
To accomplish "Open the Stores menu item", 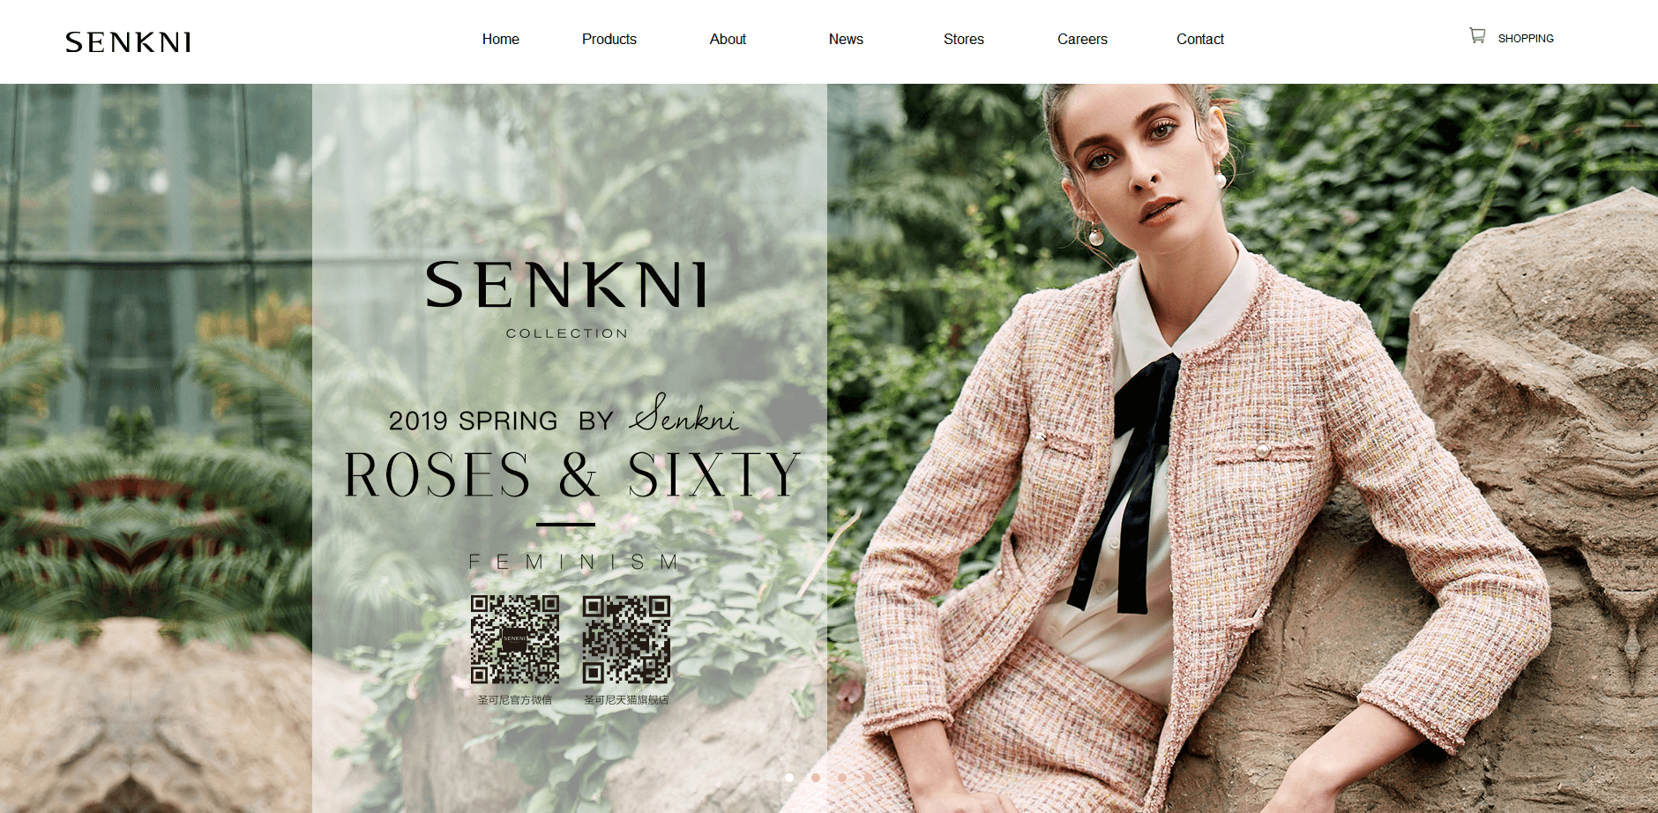I will tap(963, 39).
